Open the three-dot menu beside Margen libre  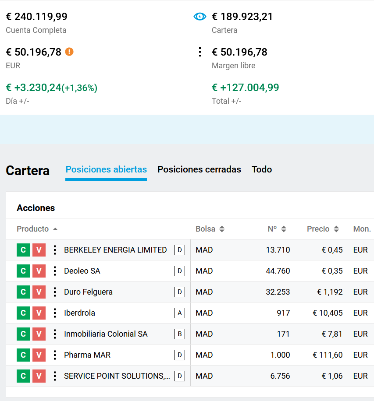pos(200,52)
